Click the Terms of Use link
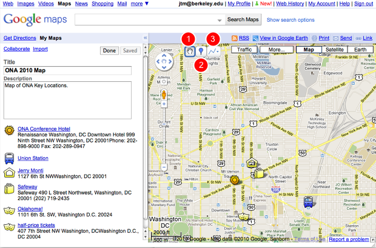The height and width of the screenshot is (248, 376). (309, 239)
